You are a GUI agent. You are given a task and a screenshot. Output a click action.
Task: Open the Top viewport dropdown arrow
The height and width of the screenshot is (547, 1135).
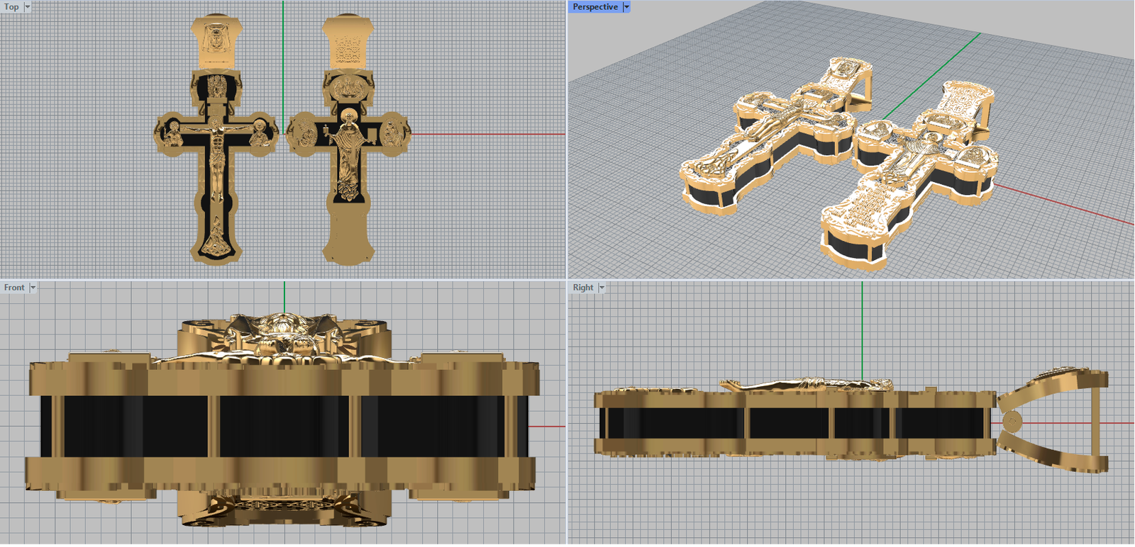pyautogui.click(x=28, y=6)
